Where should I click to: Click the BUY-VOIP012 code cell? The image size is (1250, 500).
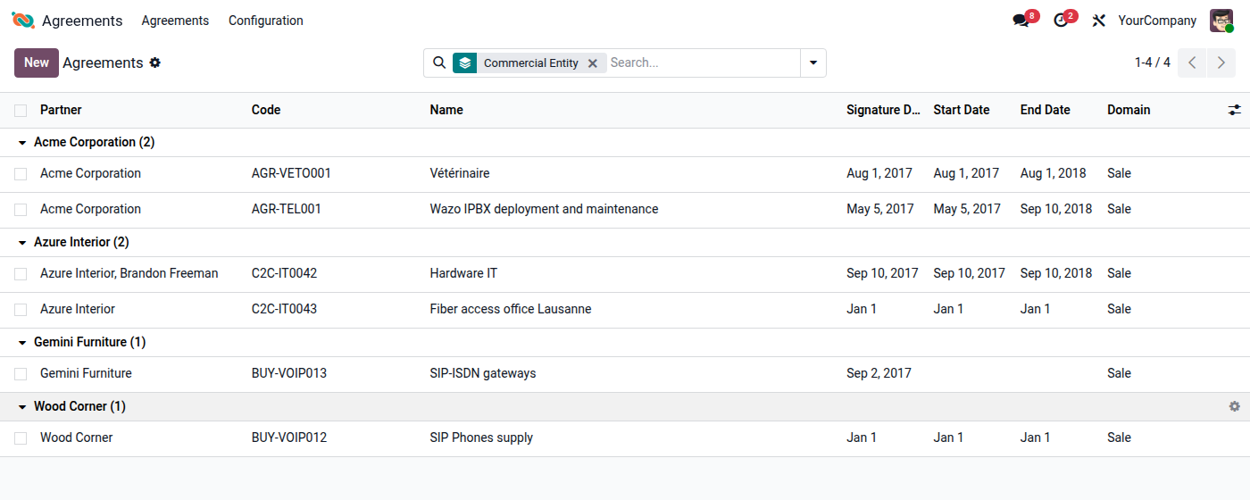tap(289, 437)
